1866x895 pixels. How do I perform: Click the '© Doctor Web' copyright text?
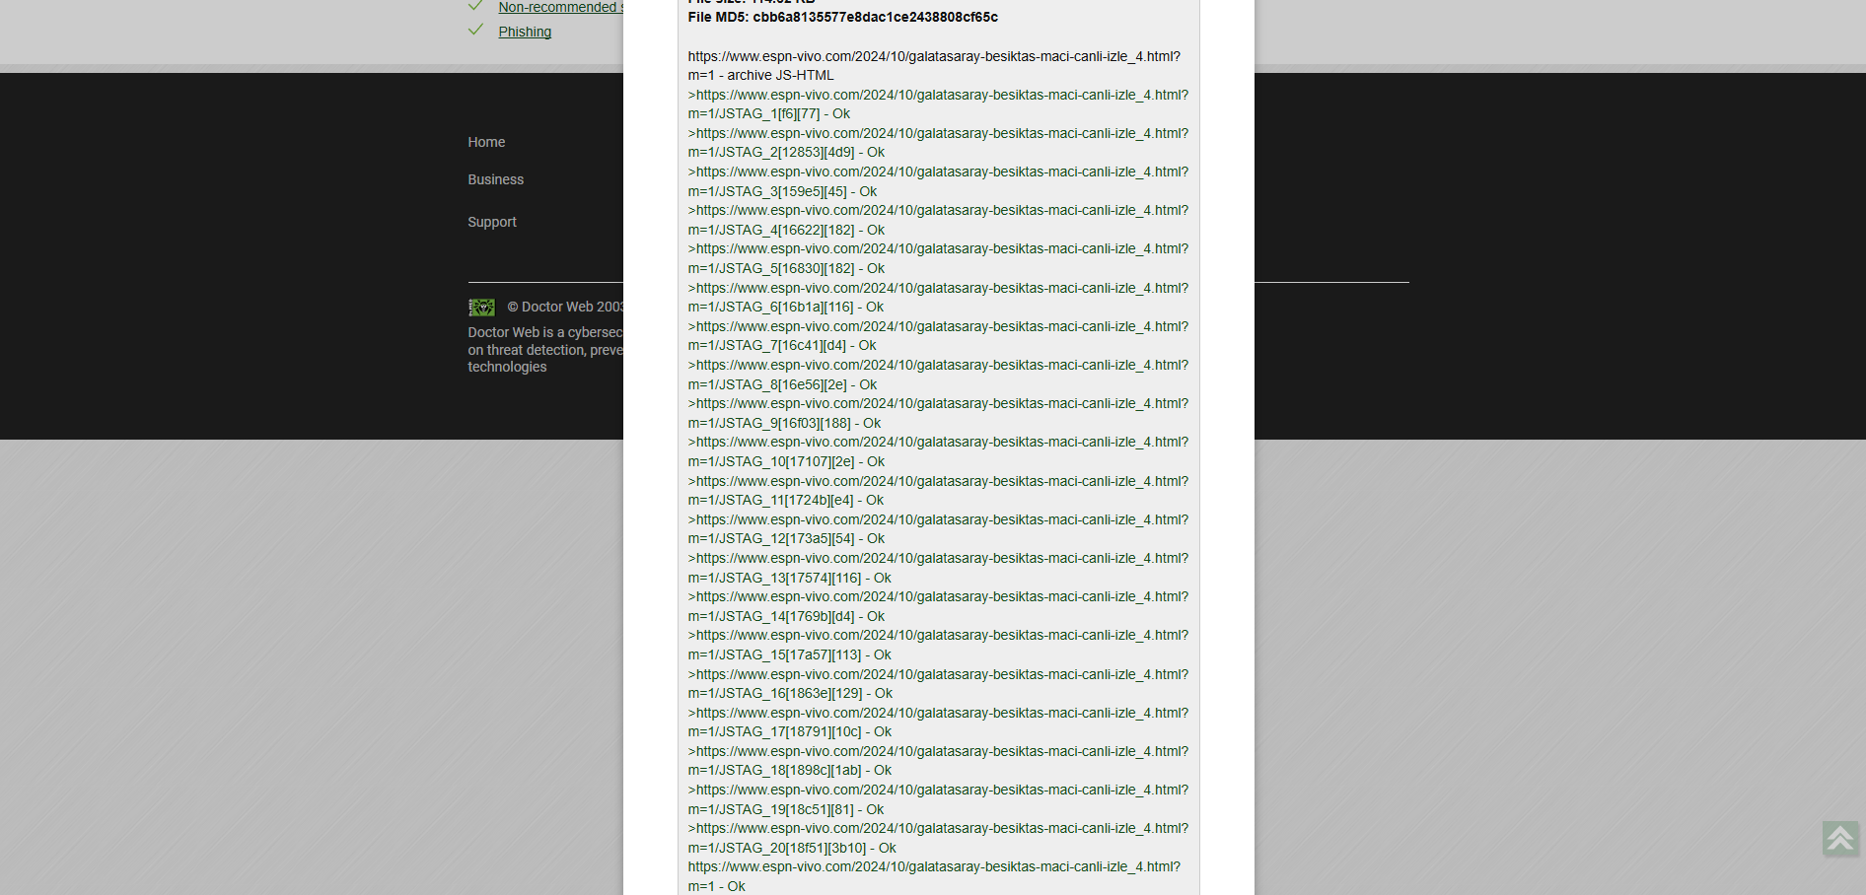565,307
